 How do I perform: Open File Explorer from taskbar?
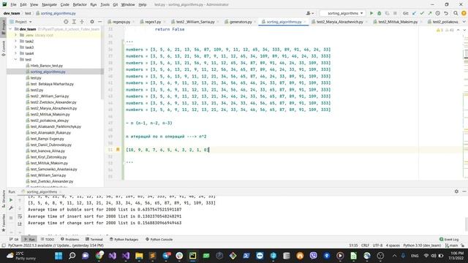(x=139, y=256)
